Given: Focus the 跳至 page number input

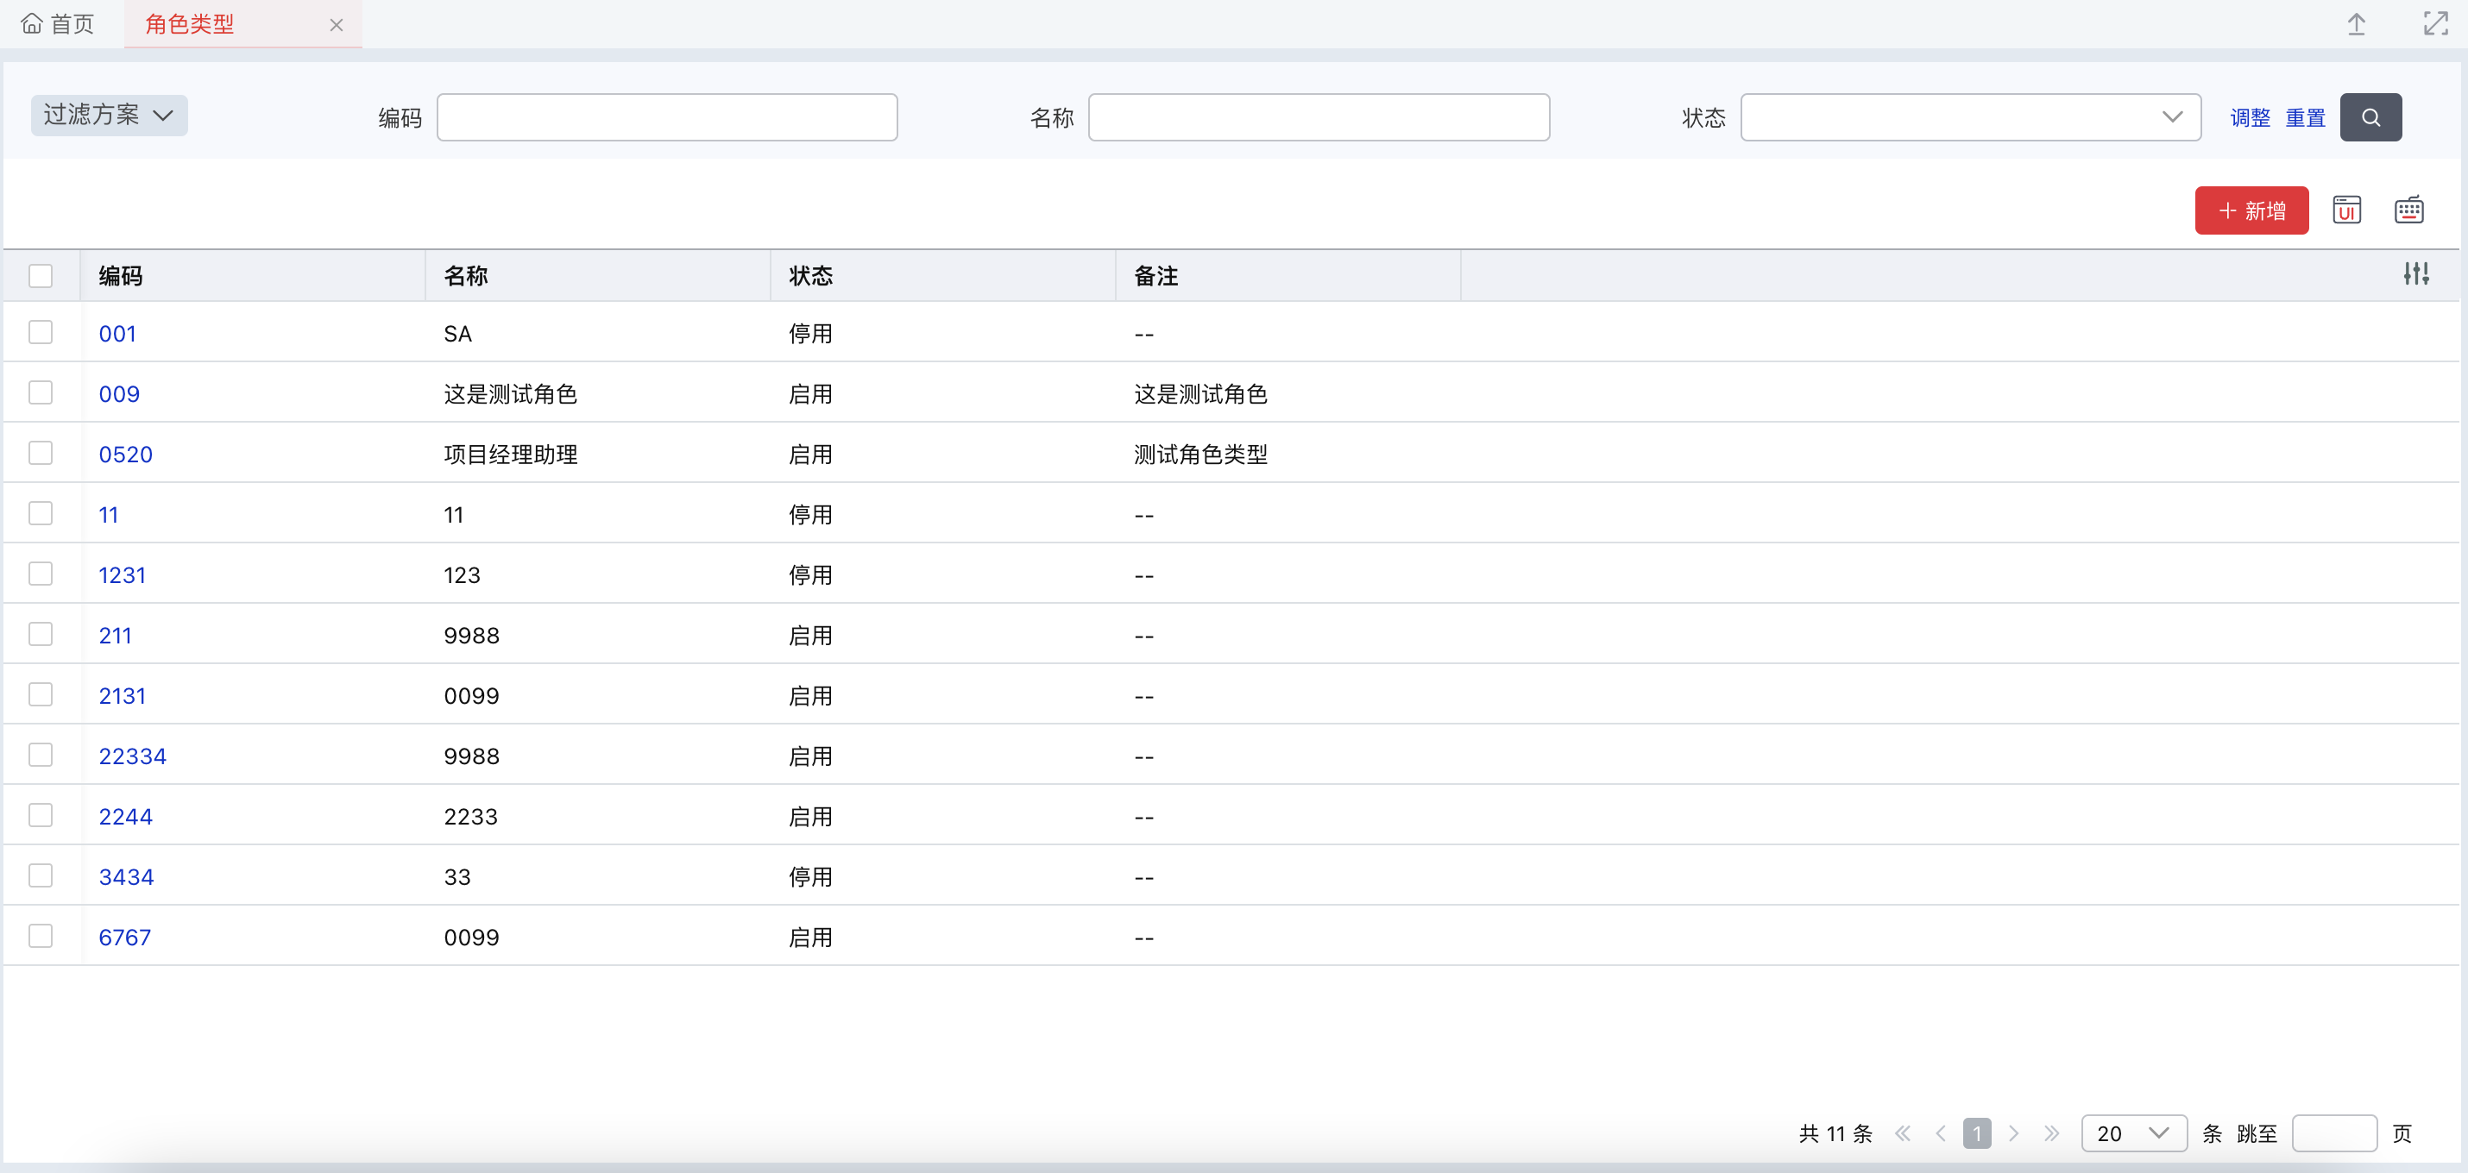Looking at the screenshot, I should pyautogui.click(x=2334, y=1133).
